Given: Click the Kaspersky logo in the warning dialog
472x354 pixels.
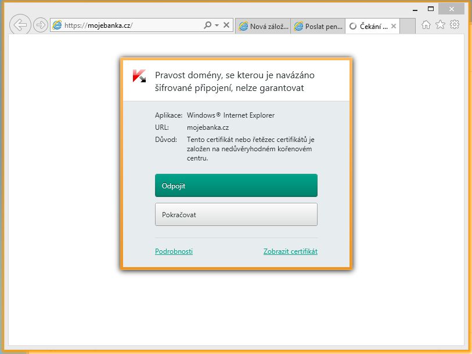Looking at the screenshot, I should click(139, 76).
